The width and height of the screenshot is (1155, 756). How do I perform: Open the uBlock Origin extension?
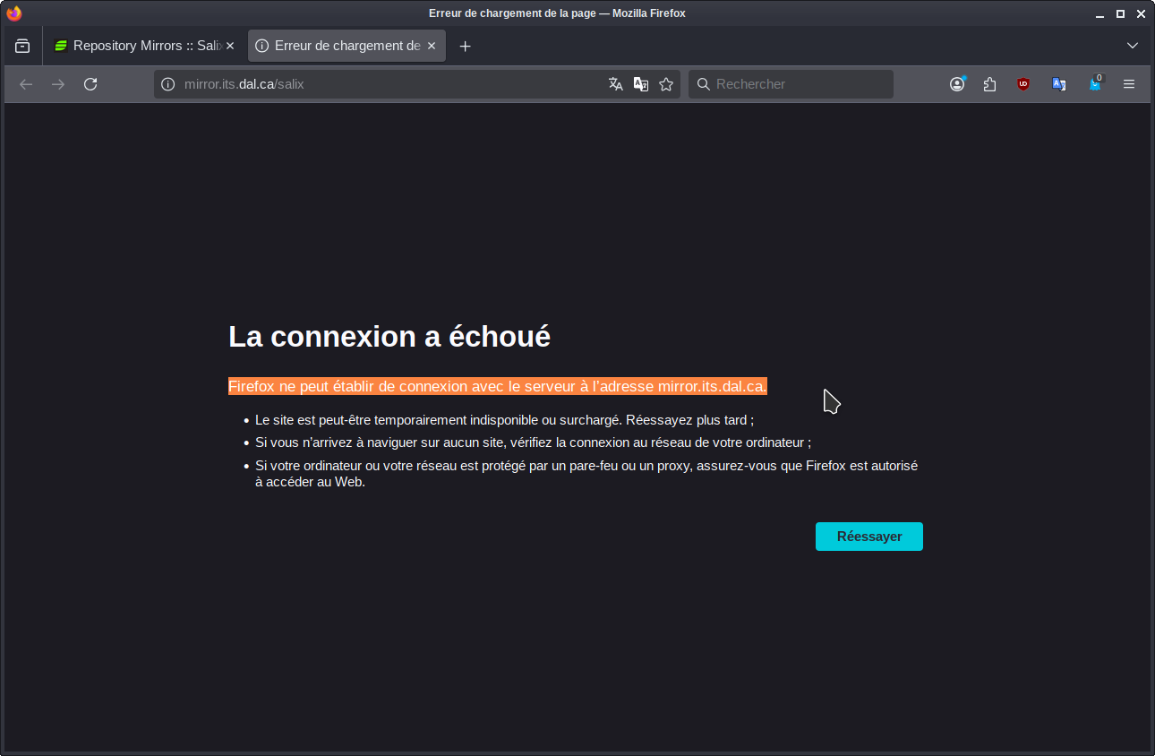point(1022,84)
